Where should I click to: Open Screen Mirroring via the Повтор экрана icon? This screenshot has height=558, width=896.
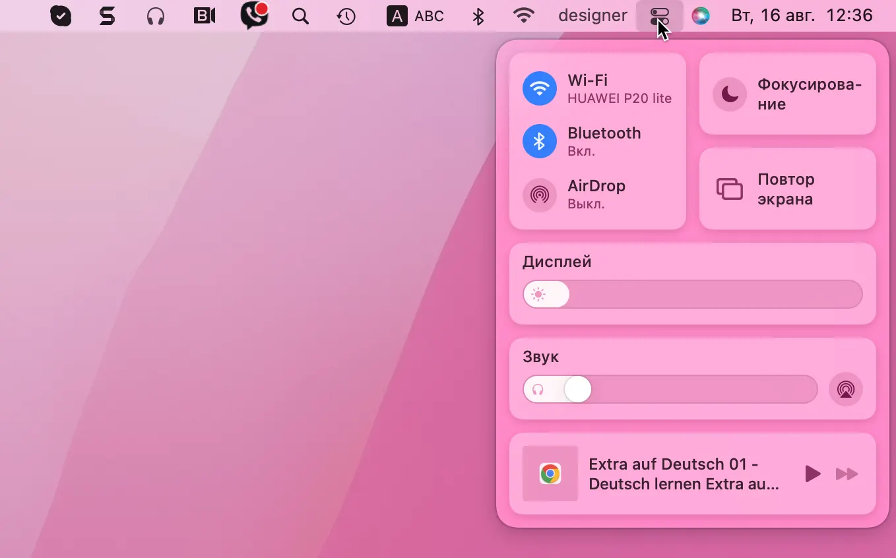click(x=730, y=189)
